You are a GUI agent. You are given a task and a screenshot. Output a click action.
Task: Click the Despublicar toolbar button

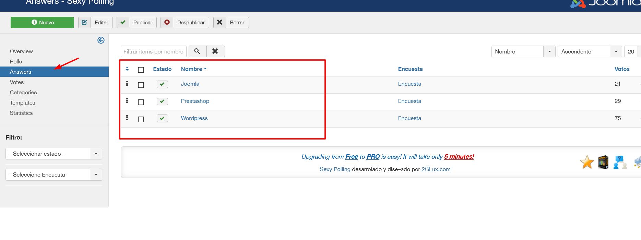click(x=185, y=23)
